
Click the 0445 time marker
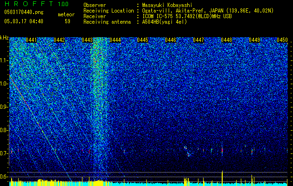143,40
